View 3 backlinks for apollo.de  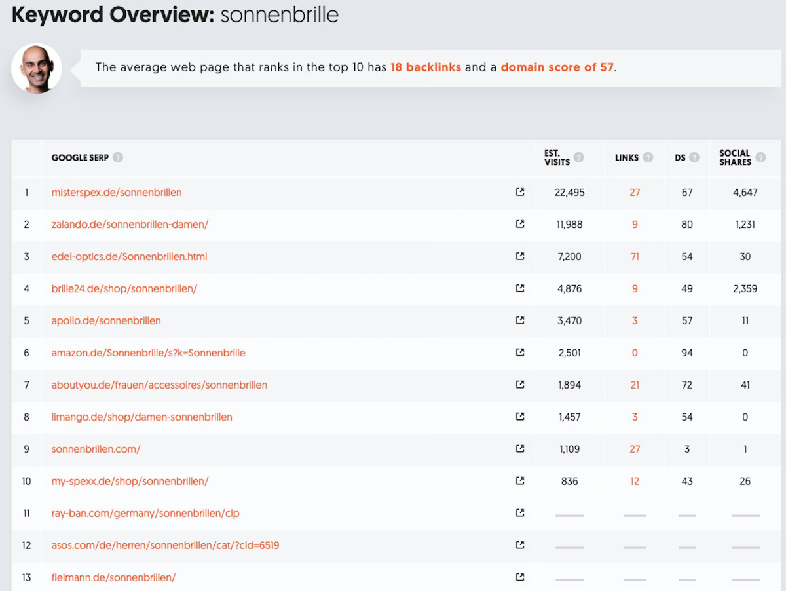click(635, 321)
